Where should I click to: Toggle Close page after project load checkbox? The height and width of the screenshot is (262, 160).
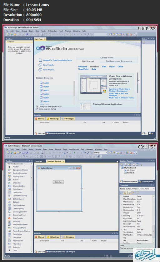37,106
